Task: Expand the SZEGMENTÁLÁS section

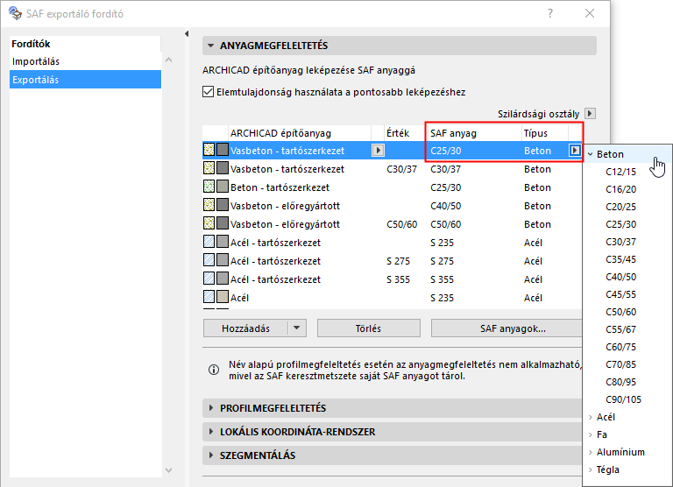Action: pos(210,455)
